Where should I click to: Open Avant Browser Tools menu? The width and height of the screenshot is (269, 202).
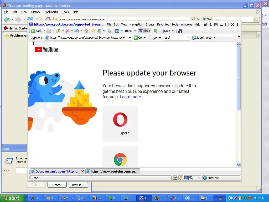175,24
